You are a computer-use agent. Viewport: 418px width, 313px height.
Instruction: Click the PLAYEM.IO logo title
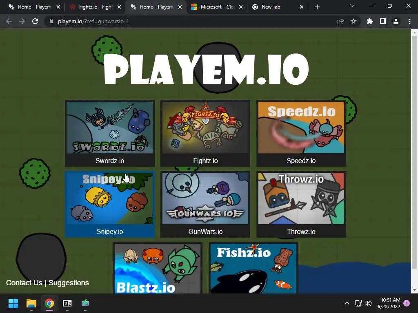[206, 69]
